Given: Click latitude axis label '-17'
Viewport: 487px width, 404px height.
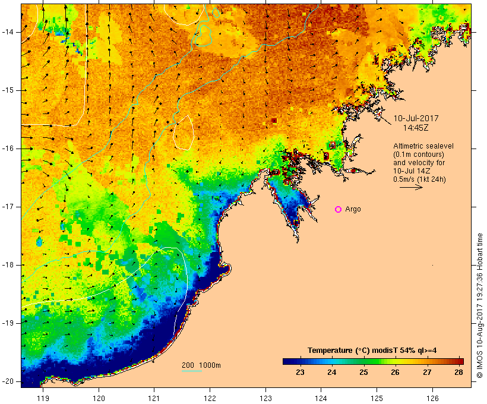Looking at the screenshot, I should pyautogui.click(x=8, y=207).
